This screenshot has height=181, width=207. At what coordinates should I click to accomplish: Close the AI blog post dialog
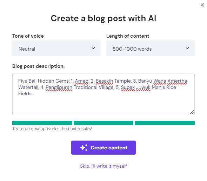point(202,5)
